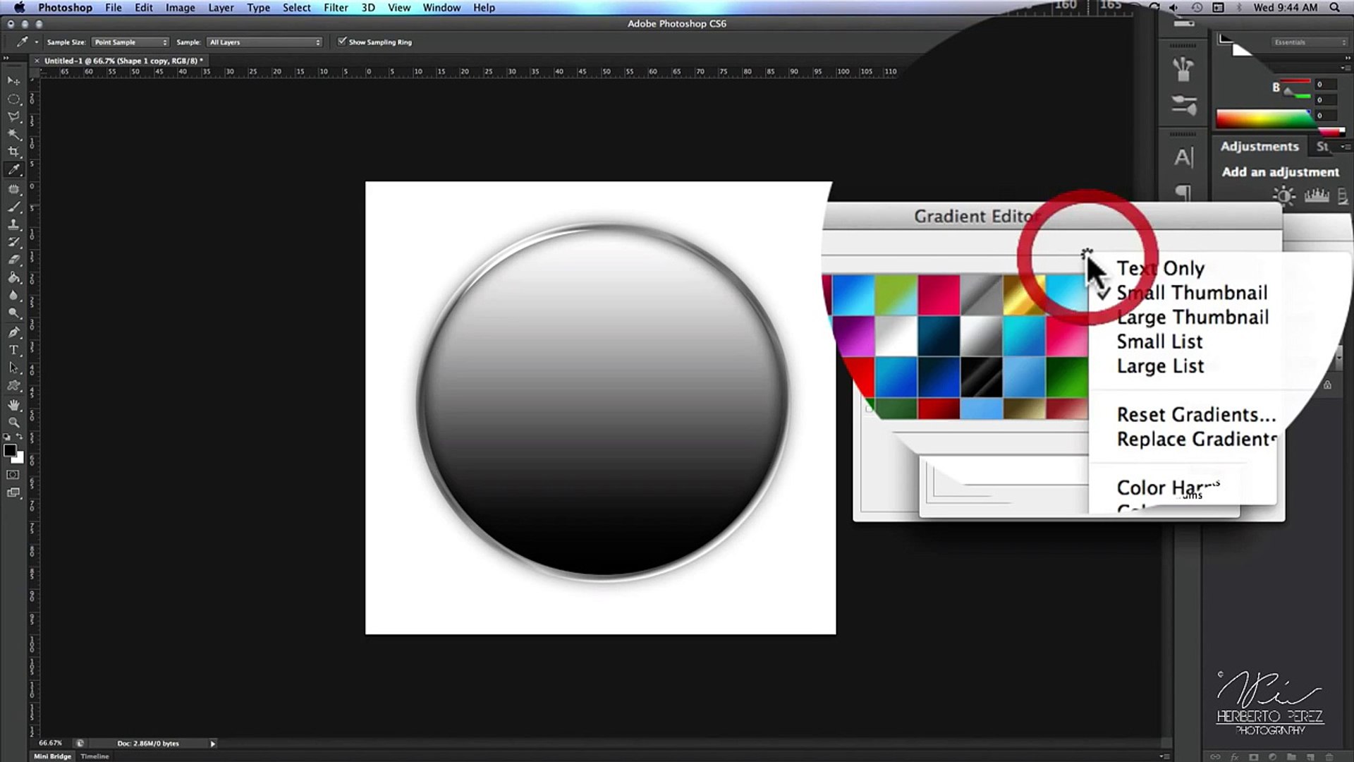Select the Magic Wand tool
The height and width of the screenshot is (762, 1354).
click(13, 134)
